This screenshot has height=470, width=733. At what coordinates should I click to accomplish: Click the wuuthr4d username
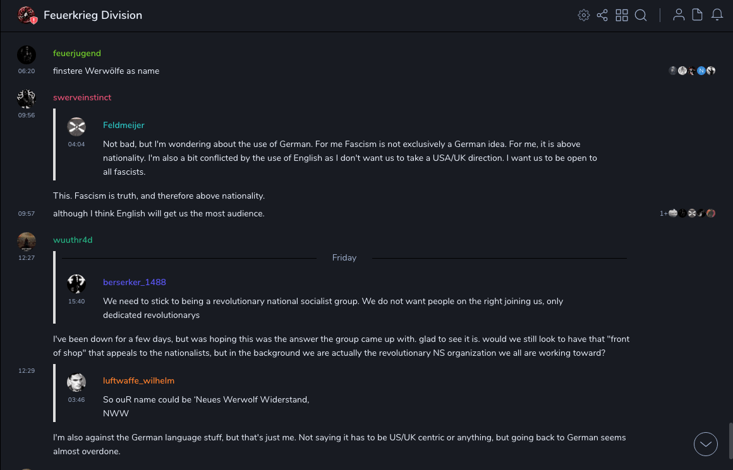click(73, 240)
